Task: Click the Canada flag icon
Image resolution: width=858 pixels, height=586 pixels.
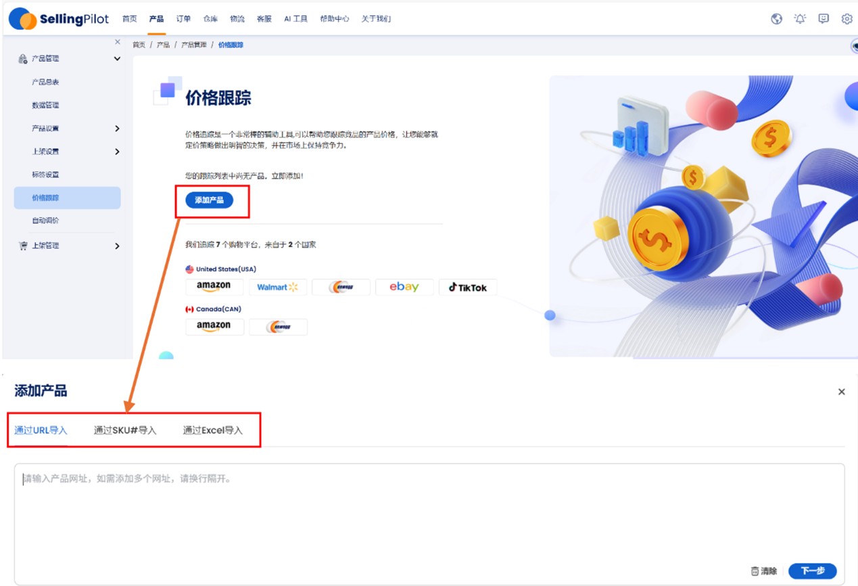Action: tap(189, 309)
